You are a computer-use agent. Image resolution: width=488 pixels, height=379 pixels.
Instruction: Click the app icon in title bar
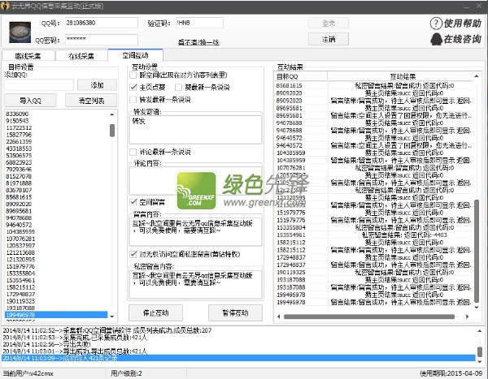coord(7,5)
